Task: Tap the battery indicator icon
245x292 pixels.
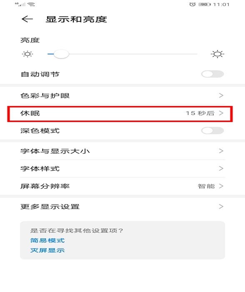Action: pyautogui.click(x=205, y=4)
